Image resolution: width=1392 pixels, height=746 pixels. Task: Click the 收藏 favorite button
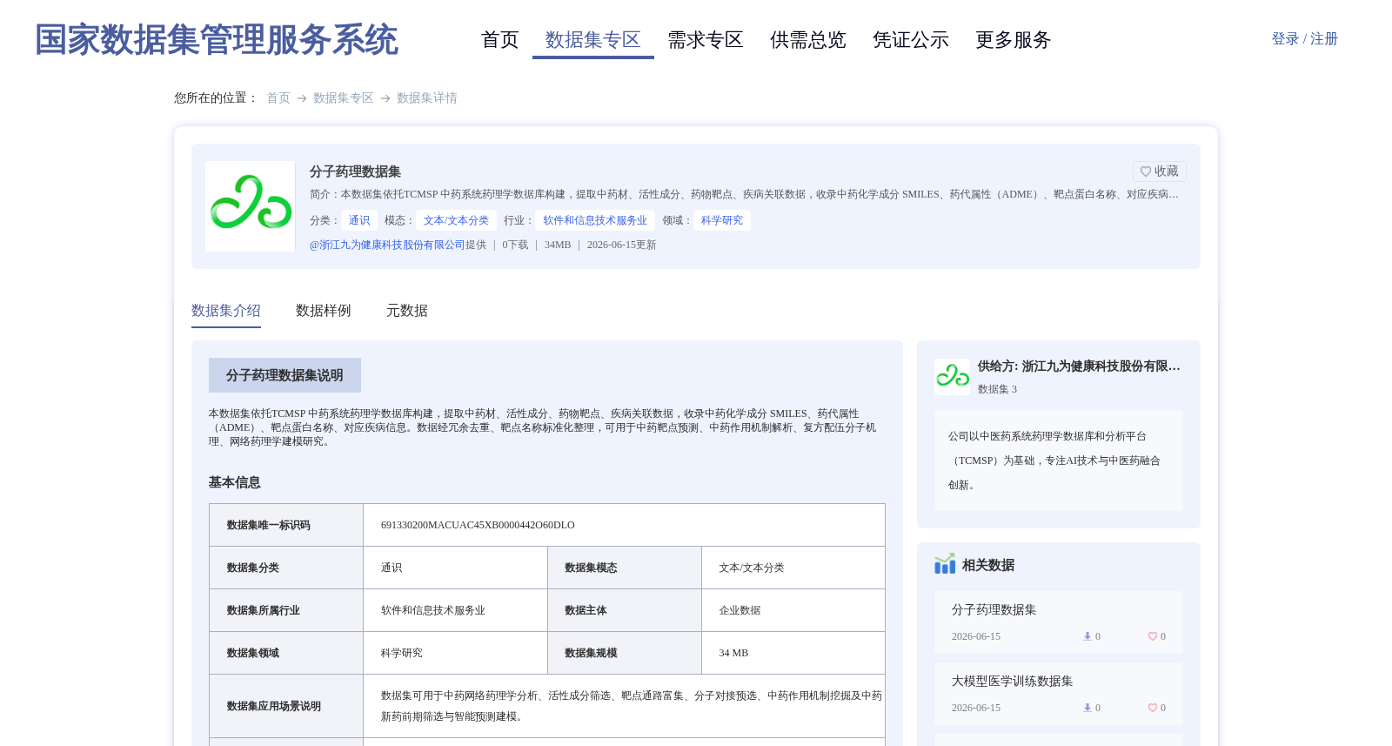1160,171
